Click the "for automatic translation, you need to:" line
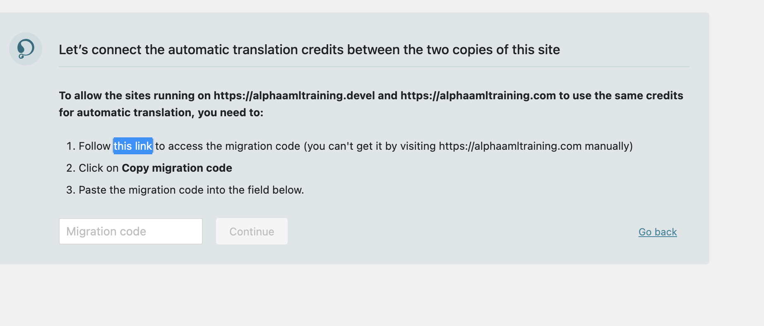Image resolution: width=764 pixels, height=326 pixels. click(161, 113)
